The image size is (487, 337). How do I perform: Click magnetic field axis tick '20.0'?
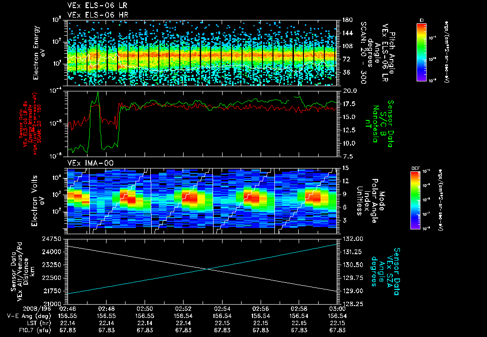tap(350, 91)
